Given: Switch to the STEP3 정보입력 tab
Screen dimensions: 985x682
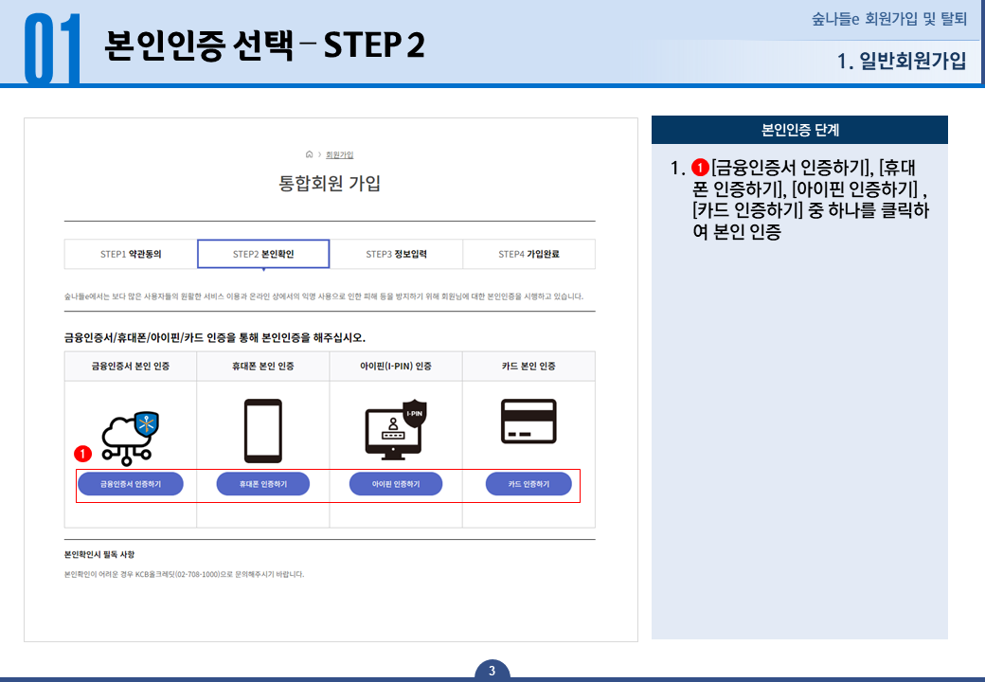Looking at the screenshot, I should coord(395,254).
